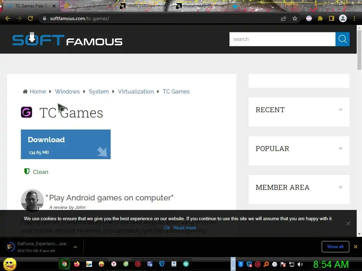Open Firefox from the taskbar
This screenshot has width=362, height=271.
pos(77,264)
